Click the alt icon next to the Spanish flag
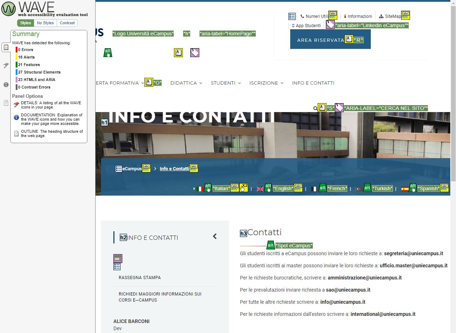Image resolution: width=456 pixels, height=333 pixels. pyautogui.click(x=413, y=187)
